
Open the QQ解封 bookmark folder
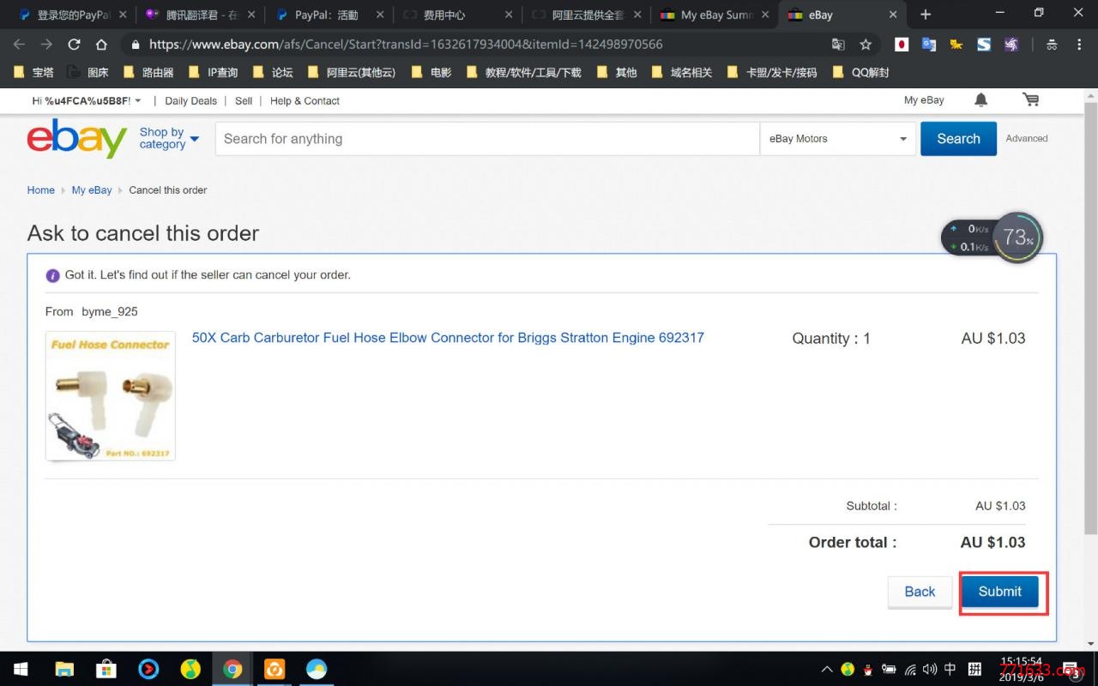point(860,73)
